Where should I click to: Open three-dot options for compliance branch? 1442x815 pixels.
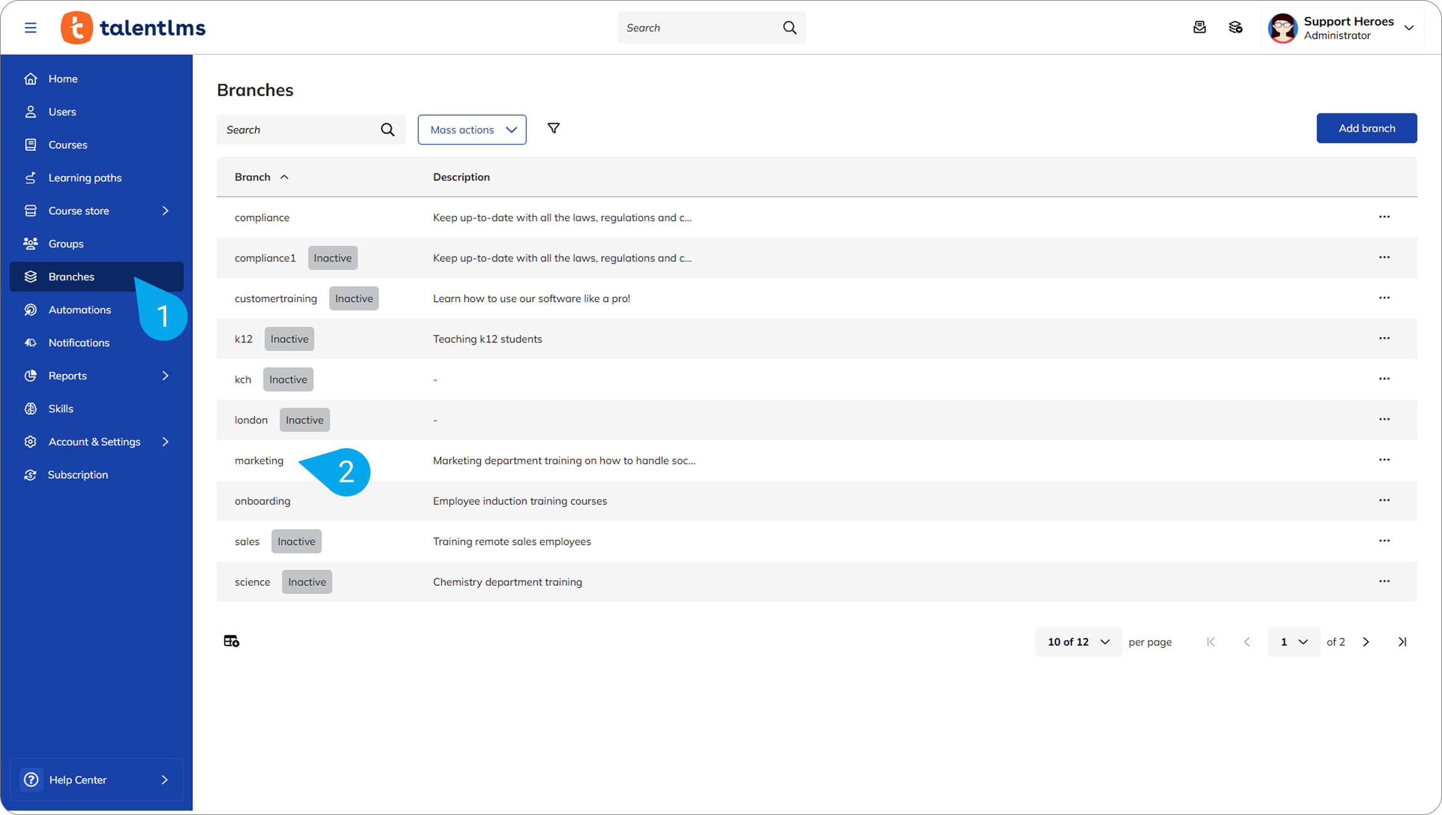[x=1384, y=217]
